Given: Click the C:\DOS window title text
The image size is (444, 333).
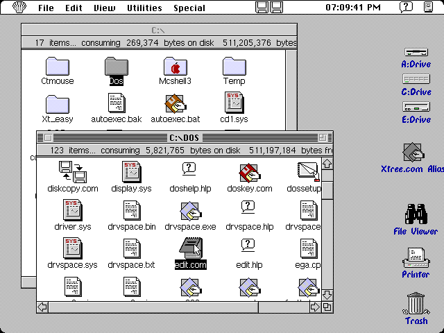Looking at the screenshot, I should click(x=185, y=137).
